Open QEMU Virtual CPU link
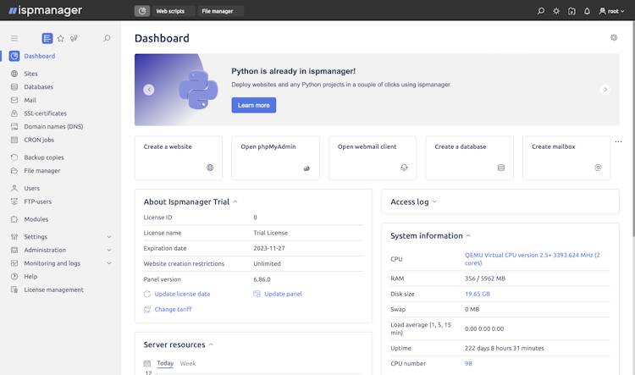 pyautogui.click(x=533, y=259)
